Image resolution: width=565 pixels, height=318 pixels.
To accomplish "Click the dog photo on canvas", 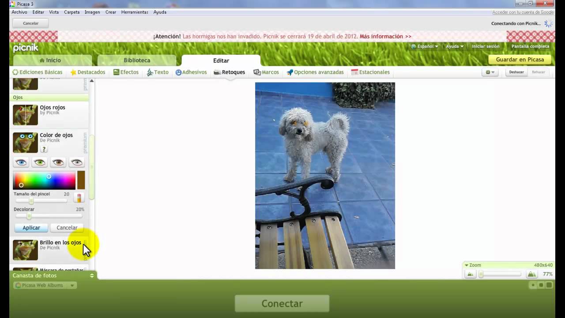I will (x=325, y=176).
